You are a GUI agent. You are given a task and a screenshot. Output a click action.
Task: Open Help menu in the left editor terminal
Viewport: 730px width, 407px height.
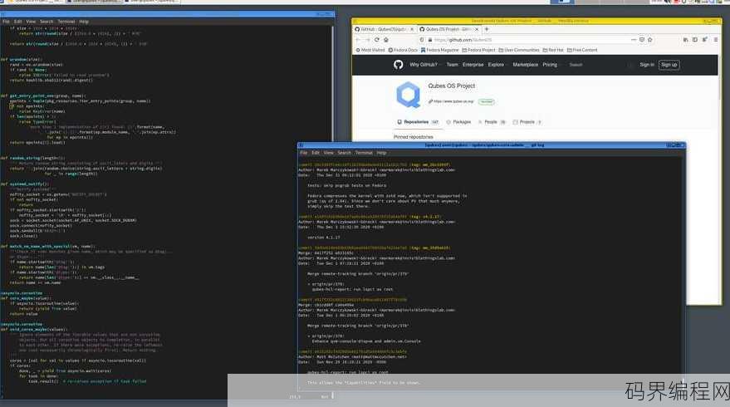click(84, 22)
